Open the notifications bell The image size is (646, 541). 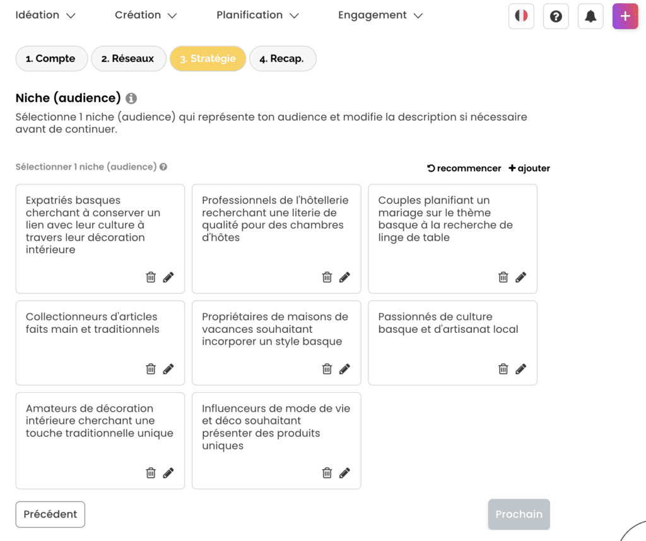pyautogui.click(x=590, y=16)
